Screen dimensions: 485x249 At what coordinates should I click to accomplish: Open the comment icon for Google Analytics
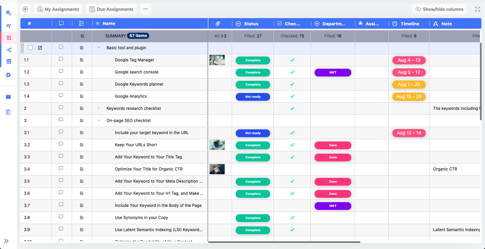pos(61,96)
